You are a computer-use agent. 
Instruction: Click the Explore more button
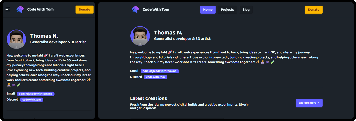click(307, 103)
